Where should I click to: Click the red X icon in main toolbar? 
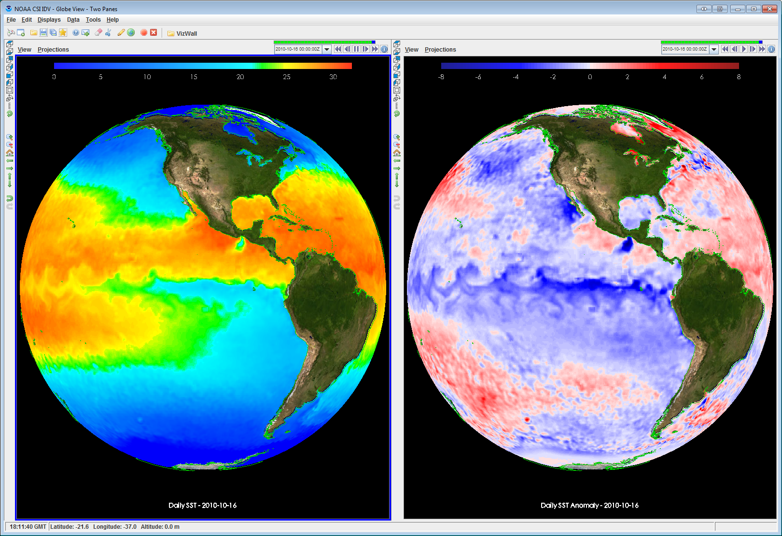(154, 32)
